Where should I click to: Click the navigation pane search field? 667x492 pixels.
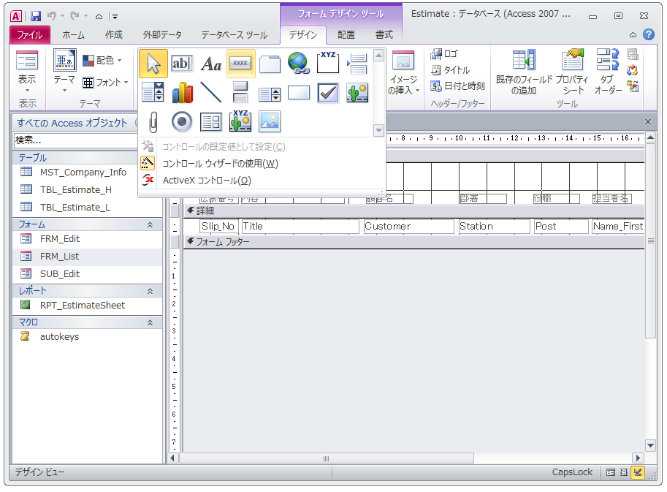[76, 140]
